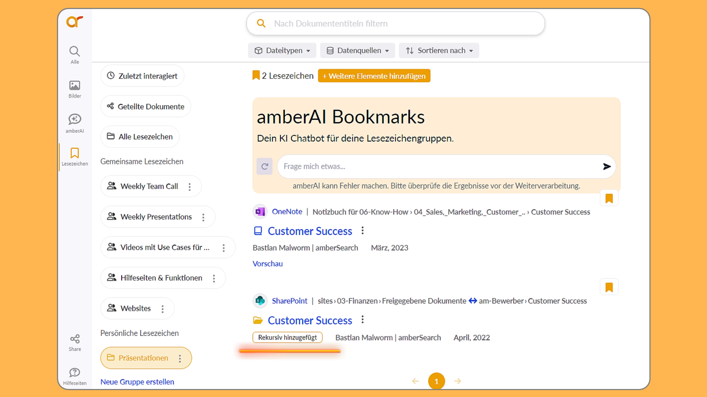
Task: Open the Bilder image search section
Action: coord(75,89)
